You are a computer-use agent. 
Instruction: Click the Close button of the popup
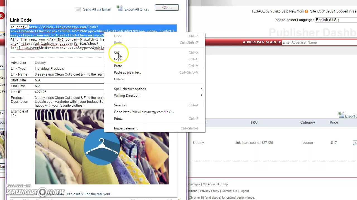pyautogui.click(x=167, y=8)
